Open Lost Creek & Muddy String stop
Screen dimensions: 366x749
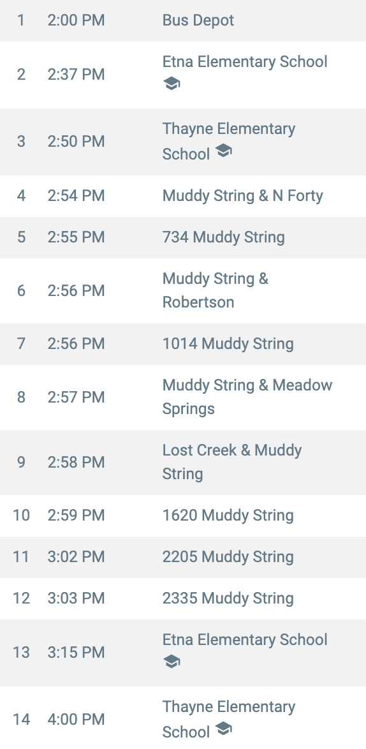[x=183, y=462]
